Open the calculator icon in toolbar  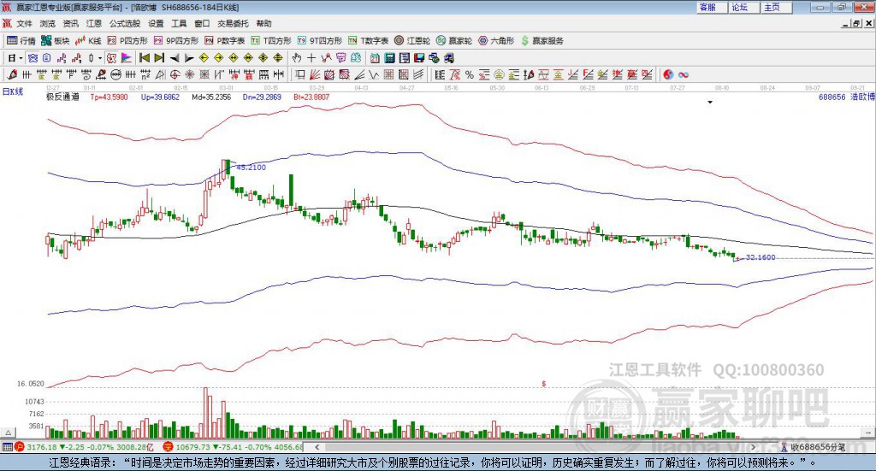click(x=389, y=58)
